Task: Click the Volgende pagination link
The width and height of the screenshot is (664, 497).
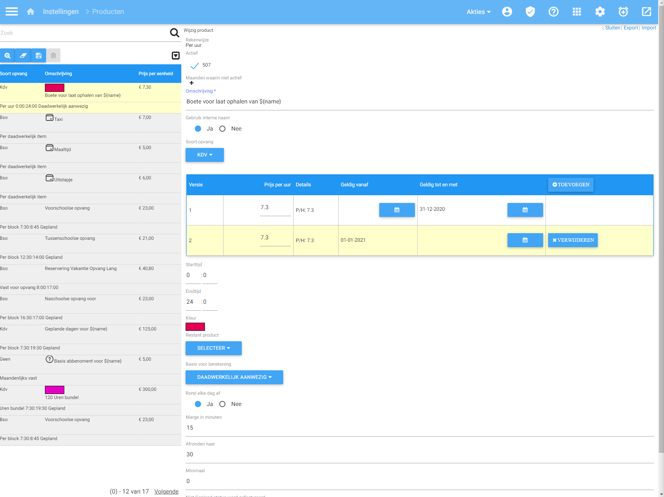Action: pos(166,491)
